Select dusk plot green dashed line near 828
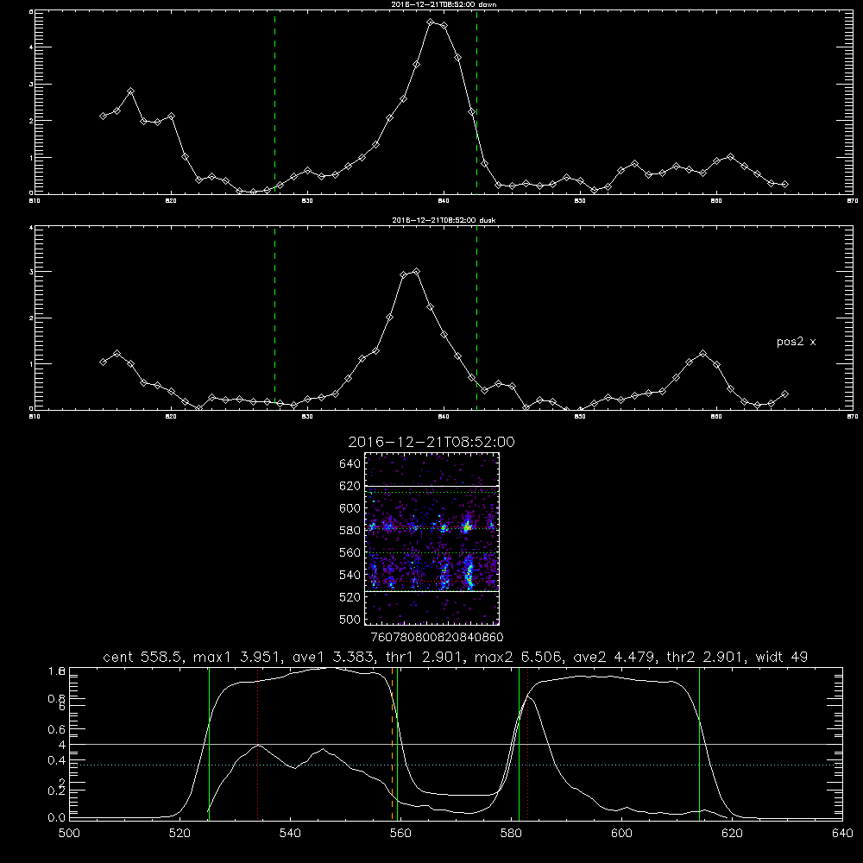Screen dimensions: 863x863 (274, 318)
